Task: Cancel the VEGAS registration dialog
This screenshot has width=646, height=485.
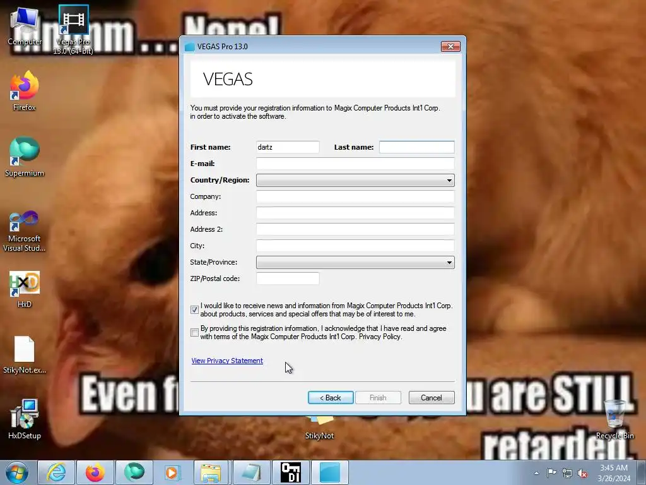Action: (432, 398)
